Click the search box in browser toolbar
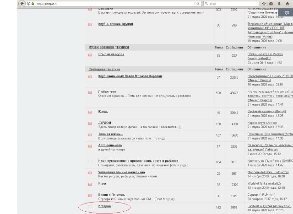 [229, 4]
